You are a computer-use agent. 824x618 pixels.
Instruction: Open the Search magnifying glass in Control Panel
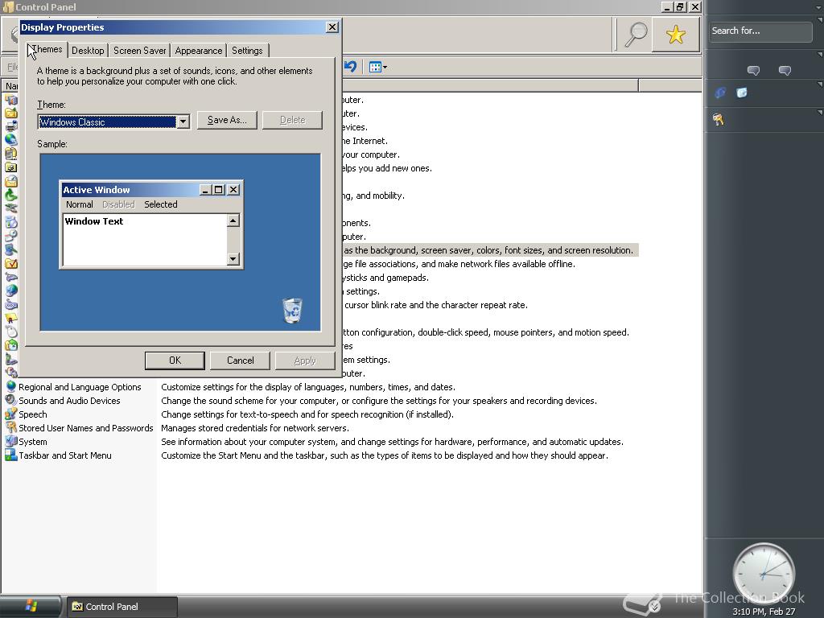pyautogui.click(x=636, y=35)
